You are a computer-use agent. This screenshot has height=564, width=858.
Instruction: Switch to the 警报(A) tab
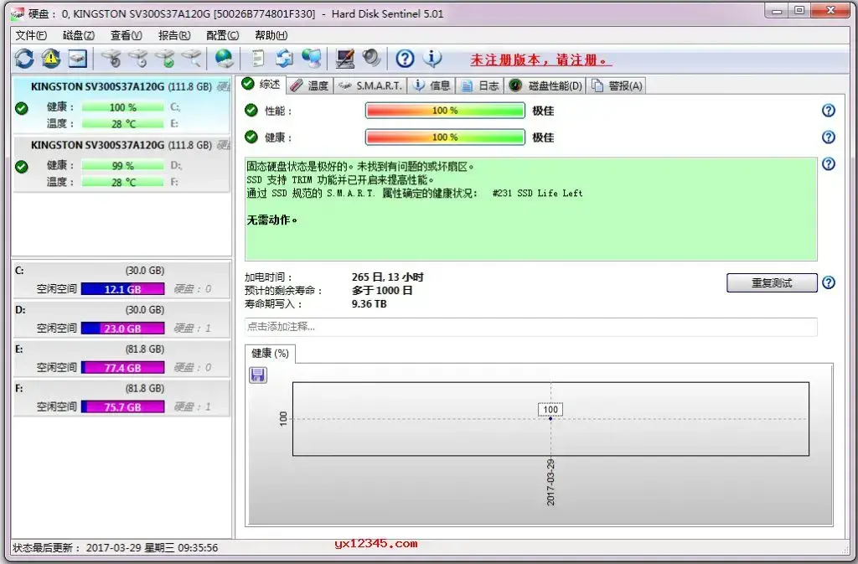tap(617, 85)
